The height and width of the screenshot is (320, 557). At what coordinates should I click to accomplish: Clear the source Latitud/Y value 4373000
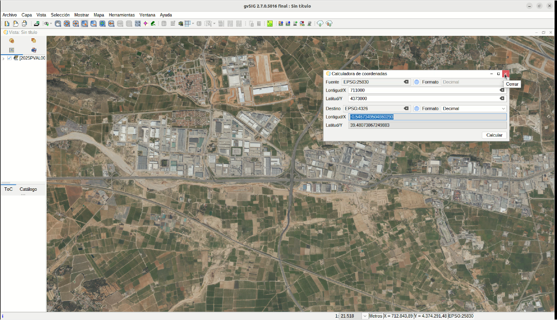coord(502,99)
